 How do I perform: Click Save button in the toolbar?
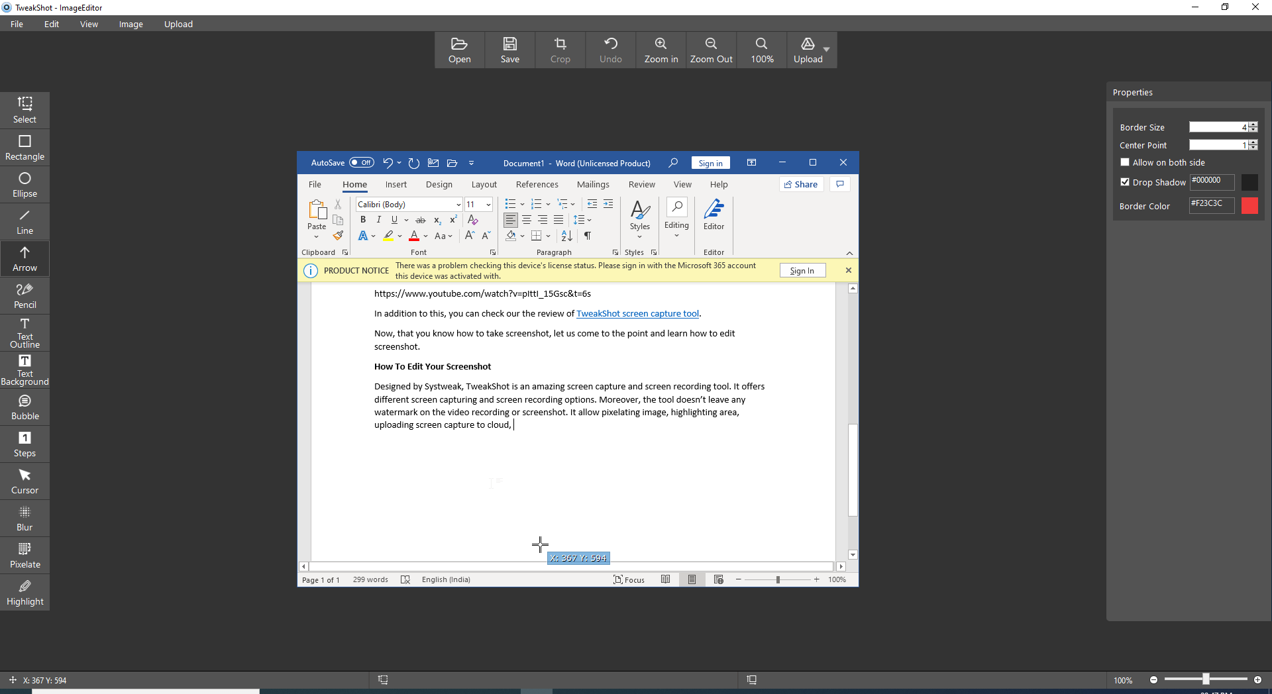coord(509,50)
